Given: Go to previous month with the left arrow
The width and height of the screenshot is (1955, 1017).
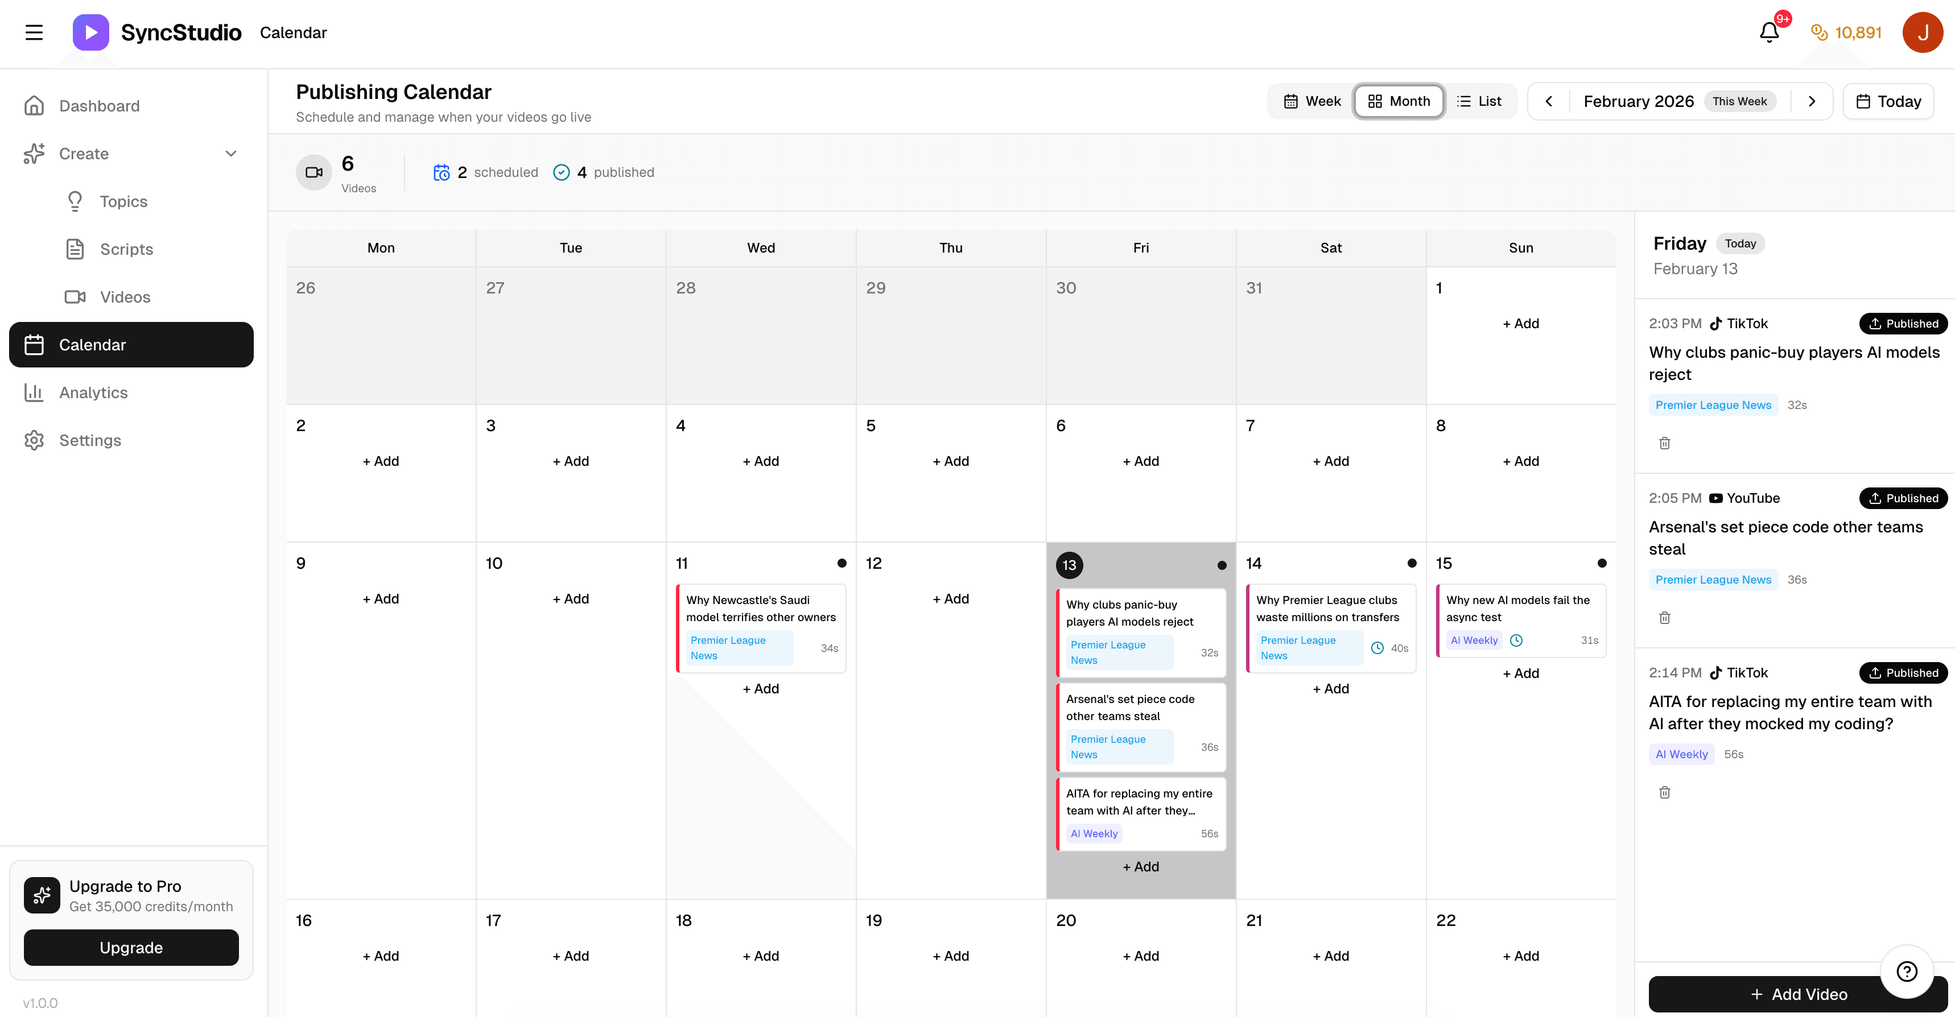Looking at the screenshot, I should pyautogui.click(x=1548, y=101).
